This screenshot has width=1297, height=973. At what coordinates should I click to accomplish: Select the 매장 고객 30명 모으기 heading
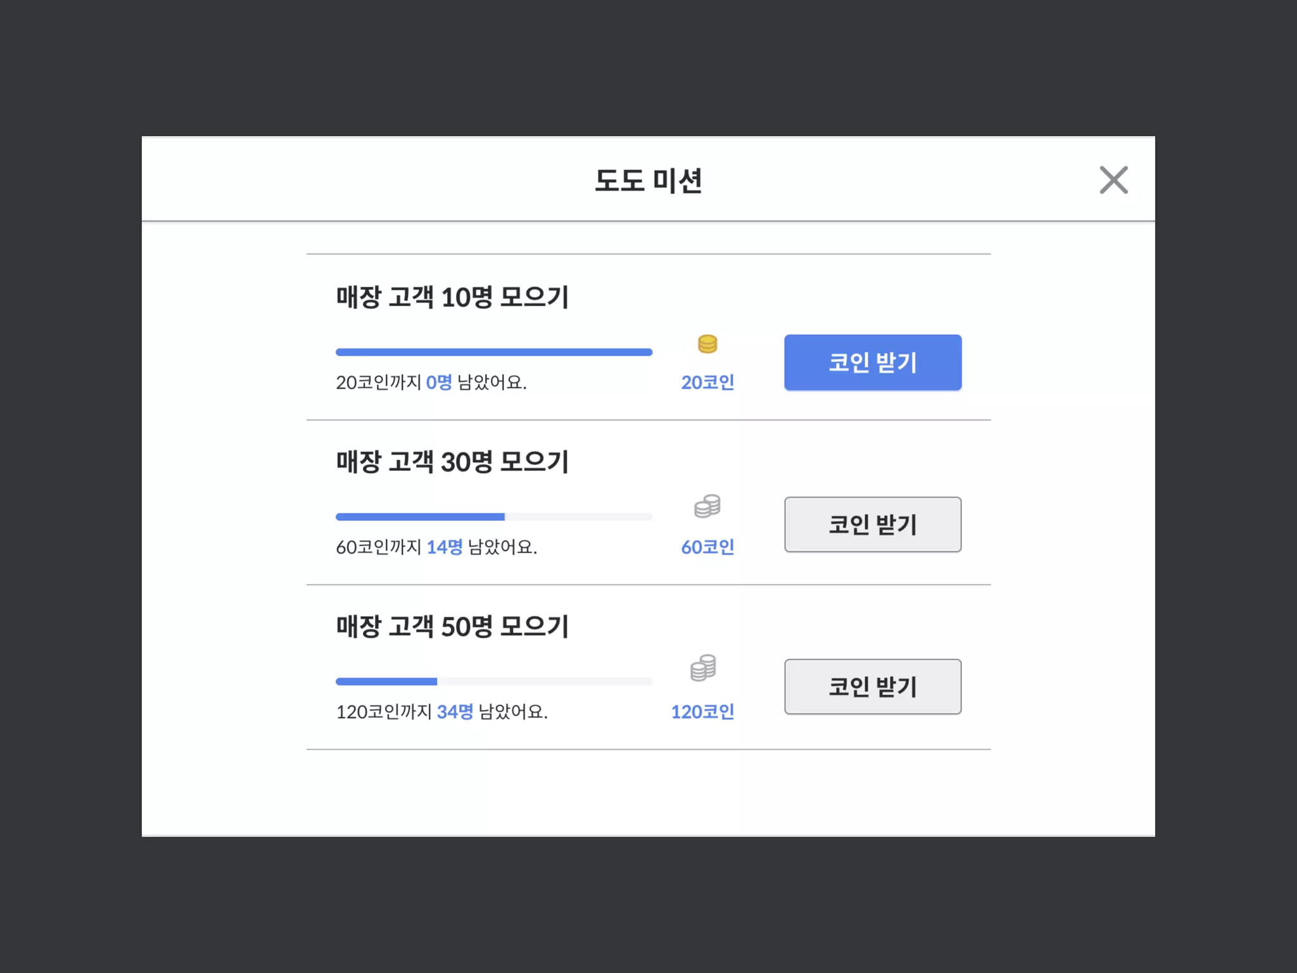[452, 462]
